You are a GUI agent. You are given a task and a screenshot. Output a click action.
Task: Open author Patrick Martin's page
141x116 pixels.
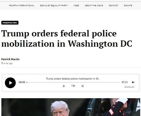click(x=10, y=59)
